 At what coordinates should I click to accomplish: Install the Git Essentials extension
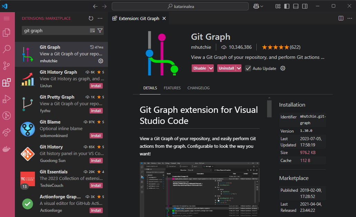(96, 186)
